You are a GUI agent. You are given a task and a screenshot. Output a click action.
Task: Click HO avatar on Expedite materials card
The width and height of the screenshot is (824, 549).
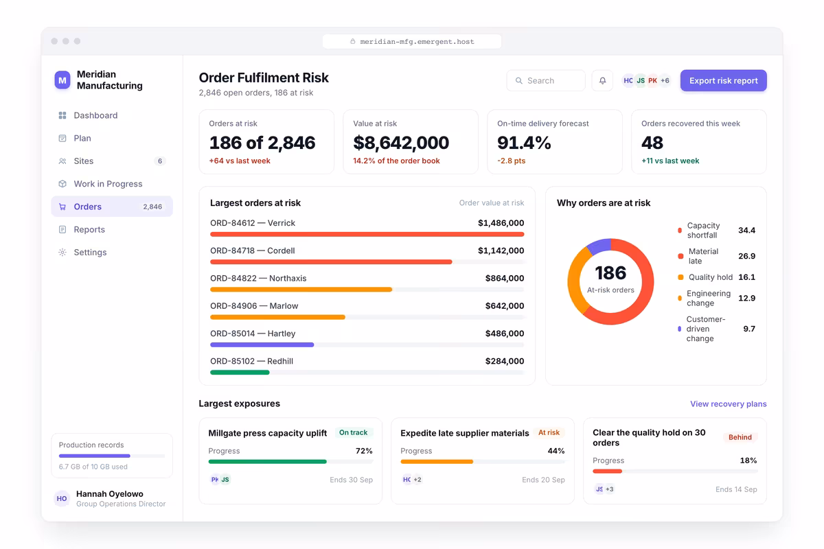(407, 480)
